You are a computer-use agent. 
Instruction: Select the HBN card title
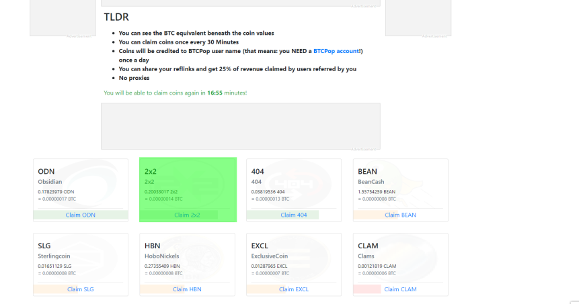[x=152, y=246]
